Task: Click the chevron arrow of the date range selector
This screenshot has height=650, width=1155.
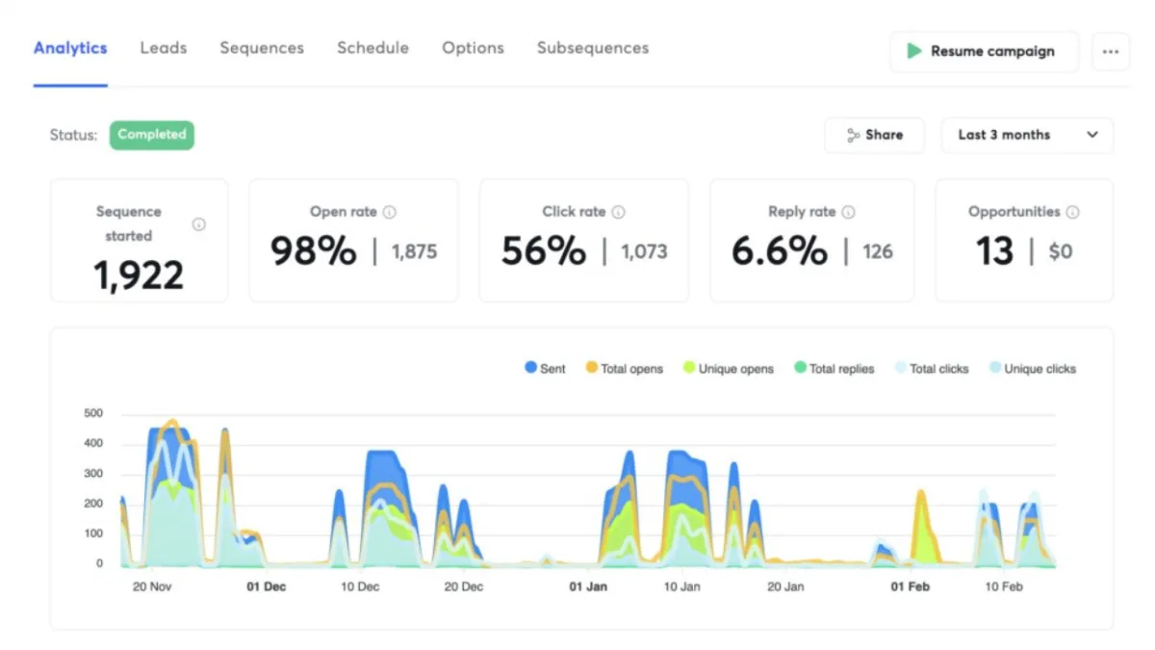Action: pos(1092,136)
